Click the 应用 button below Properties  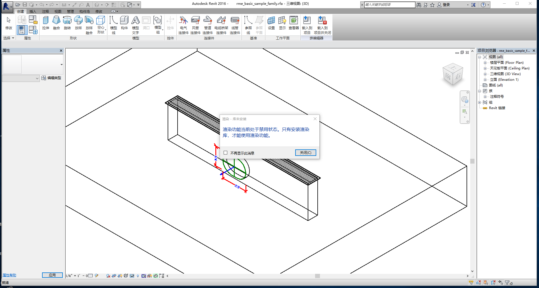click(52, 275)
